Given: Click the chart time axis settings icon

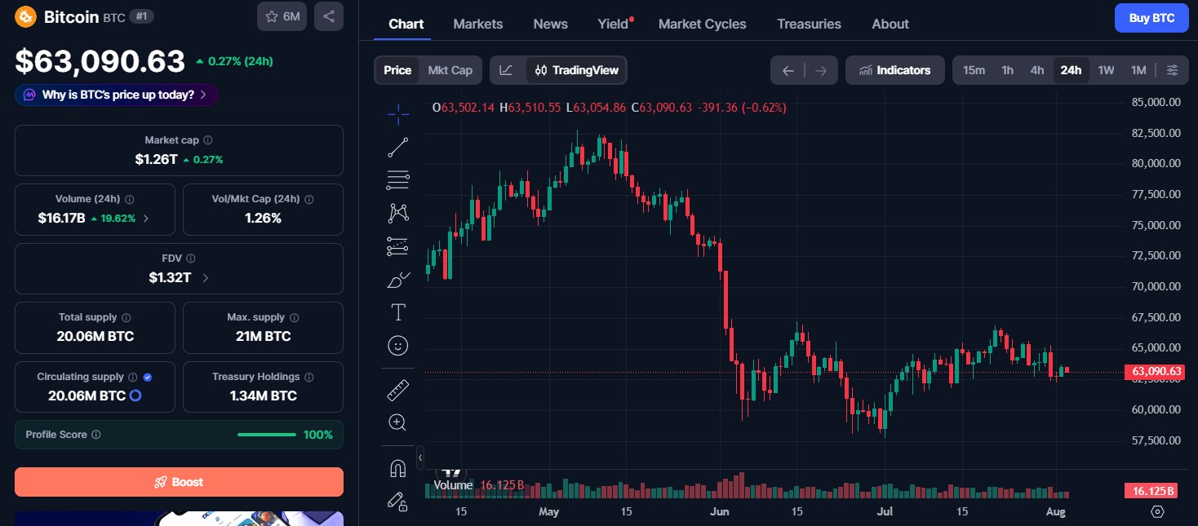Looking at the screenshot, I should coord(1157,512).
